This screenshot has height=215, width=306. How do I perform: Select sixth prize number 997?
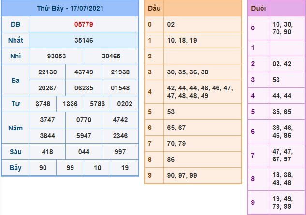click(x=120, y=152)
